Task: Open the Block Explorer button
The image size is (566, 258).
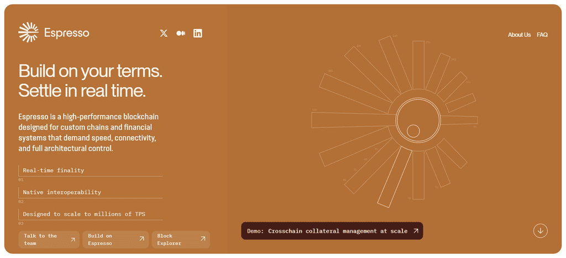Action: coord(181,240)
